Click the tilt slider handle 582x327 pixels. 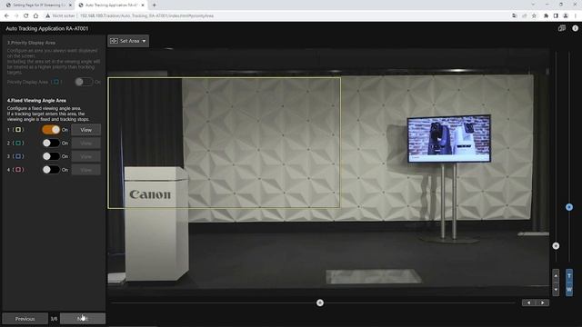point(556,246)
